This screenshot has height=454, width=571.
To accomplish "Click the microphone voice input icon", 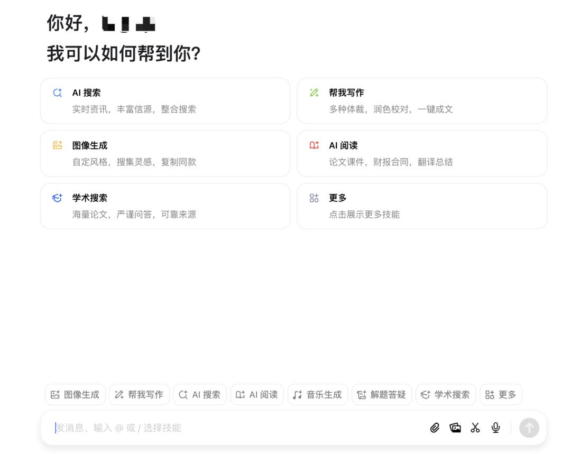I will 495,428.
